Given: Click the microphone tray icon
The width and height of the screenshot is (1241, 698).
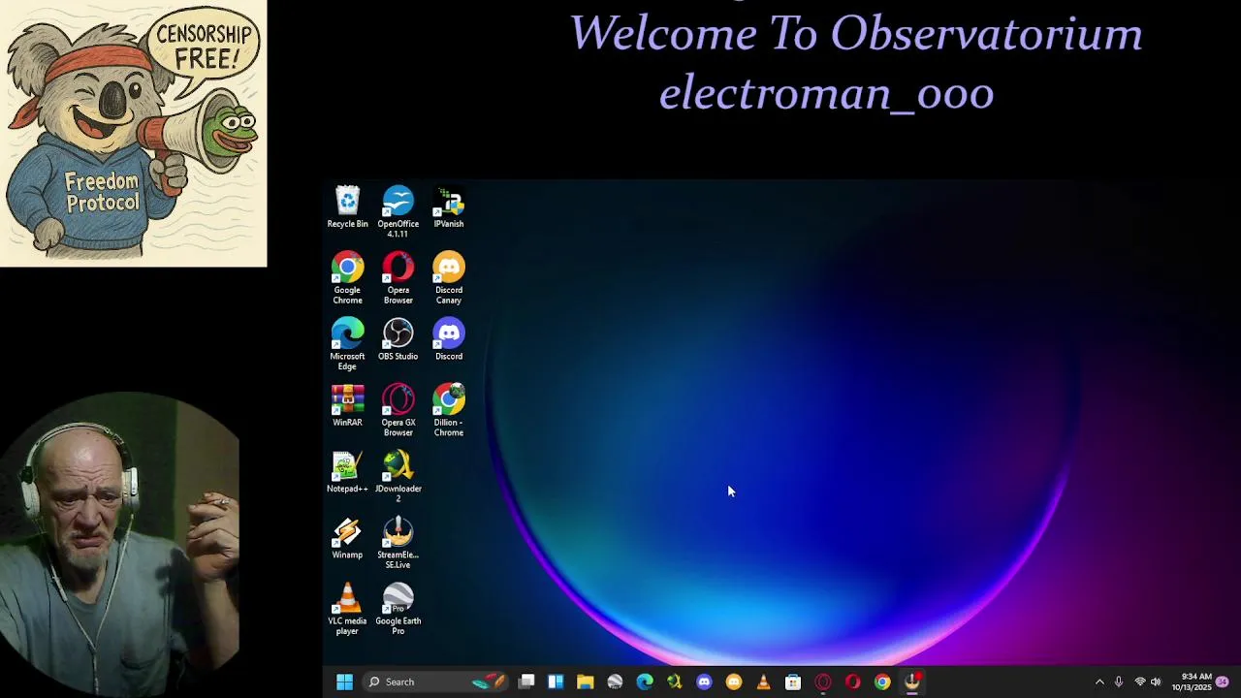Looking at the screenshot, I should click(1119, 682).
